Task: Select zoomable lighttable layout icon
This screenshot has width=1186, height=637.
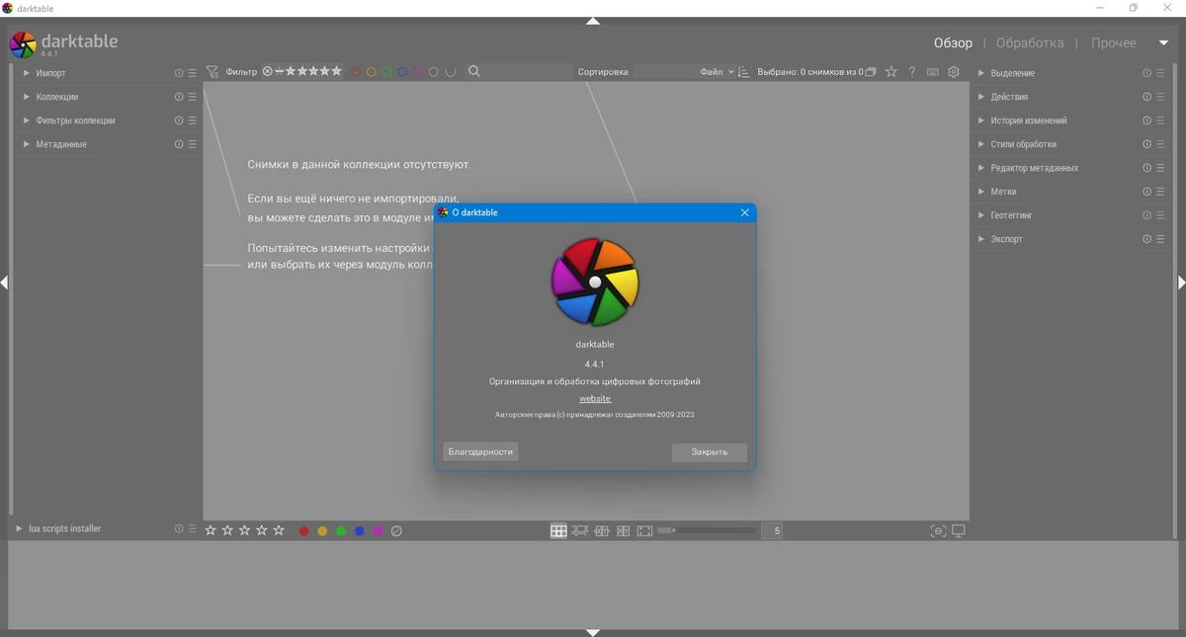Action: pos(580,531)
